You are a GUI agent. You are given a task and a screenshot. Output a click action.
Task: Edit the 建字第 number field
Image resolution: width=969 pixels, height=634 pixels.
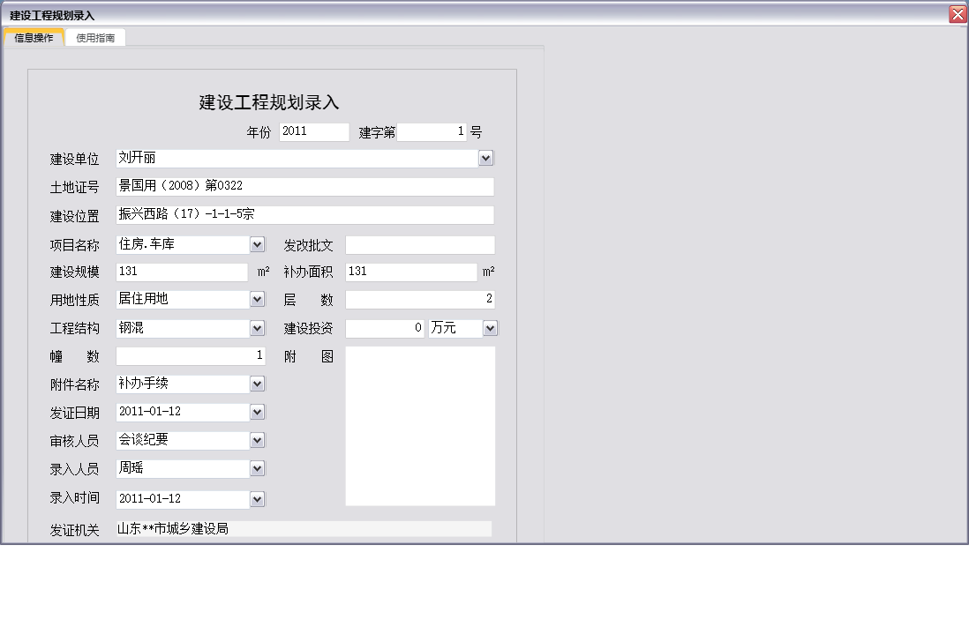[x=432, y=131]
